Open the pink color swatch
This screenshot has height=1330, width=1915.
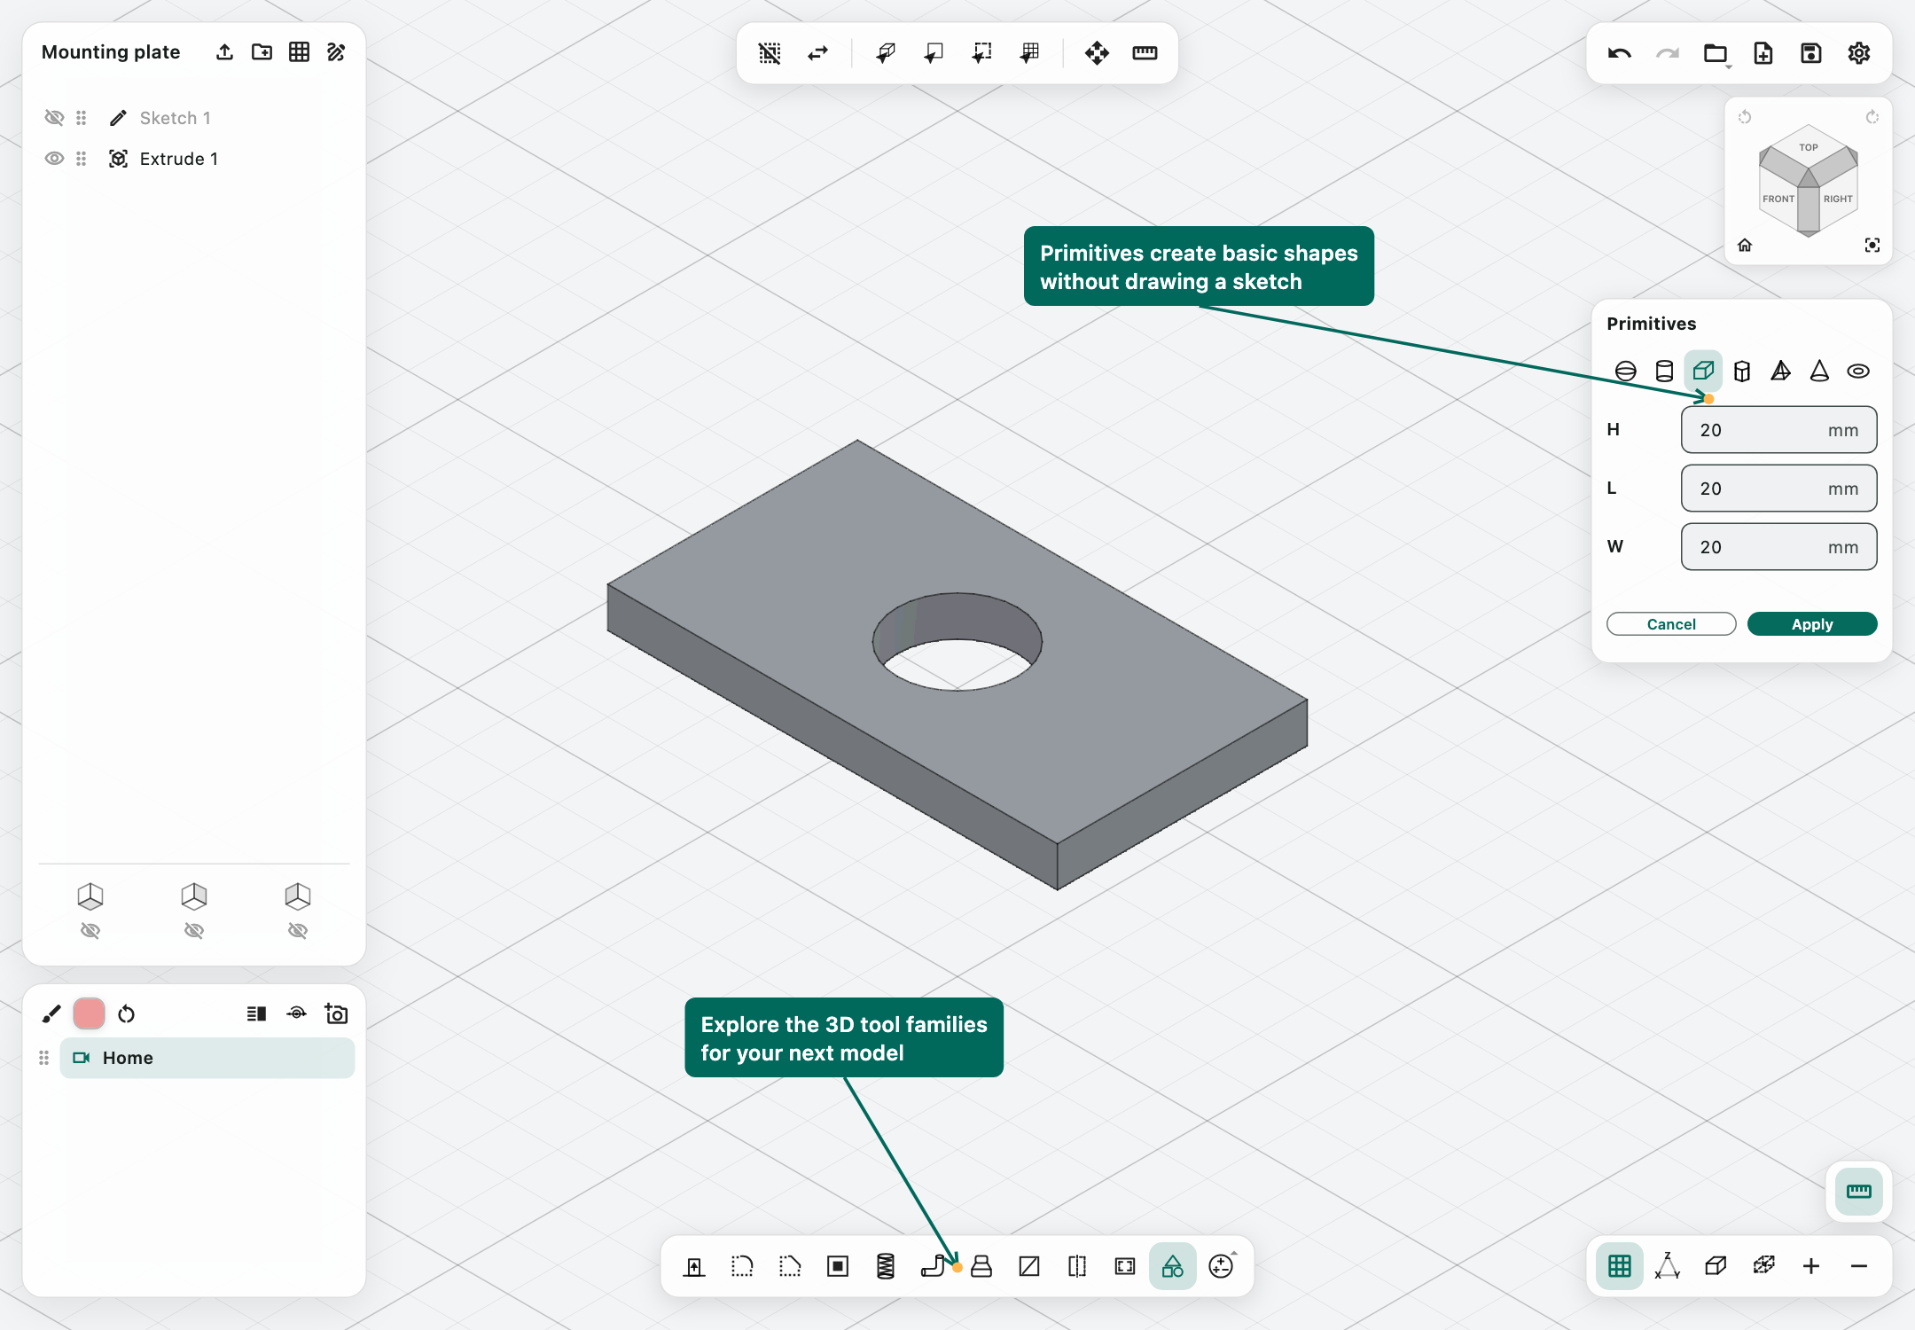(x=89, y=1013)
